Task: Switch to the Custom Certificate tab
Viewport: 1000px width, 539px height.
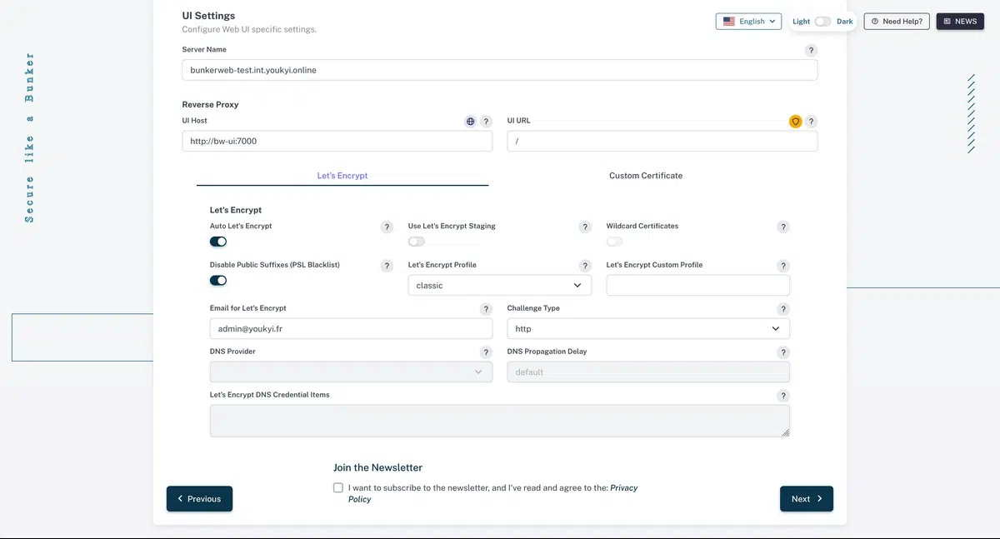Action: pos(645,176)
